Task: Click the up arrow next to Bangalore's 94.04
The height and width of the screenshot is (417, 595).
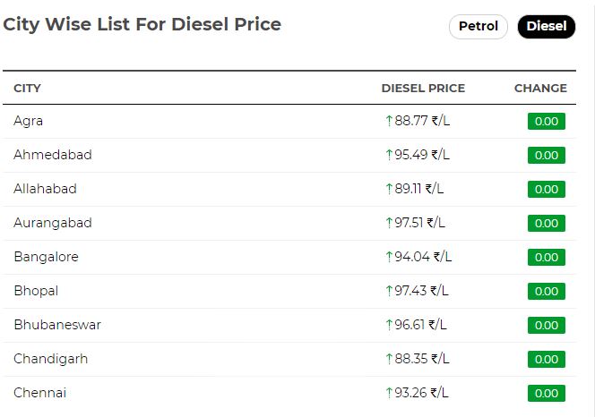Action: pyautogui.click(x=389, y=257)
